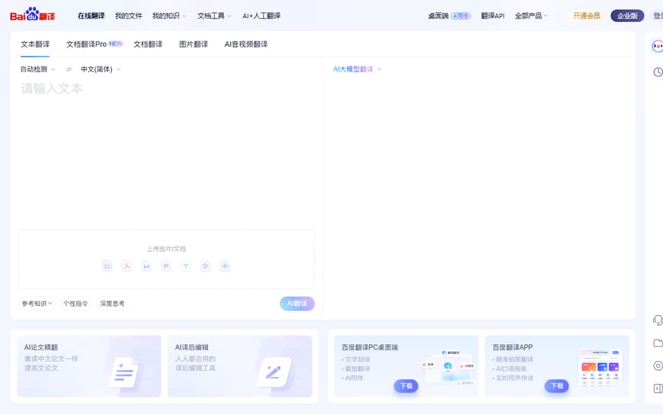Expand 全部产品 menu

click(531, 15)
